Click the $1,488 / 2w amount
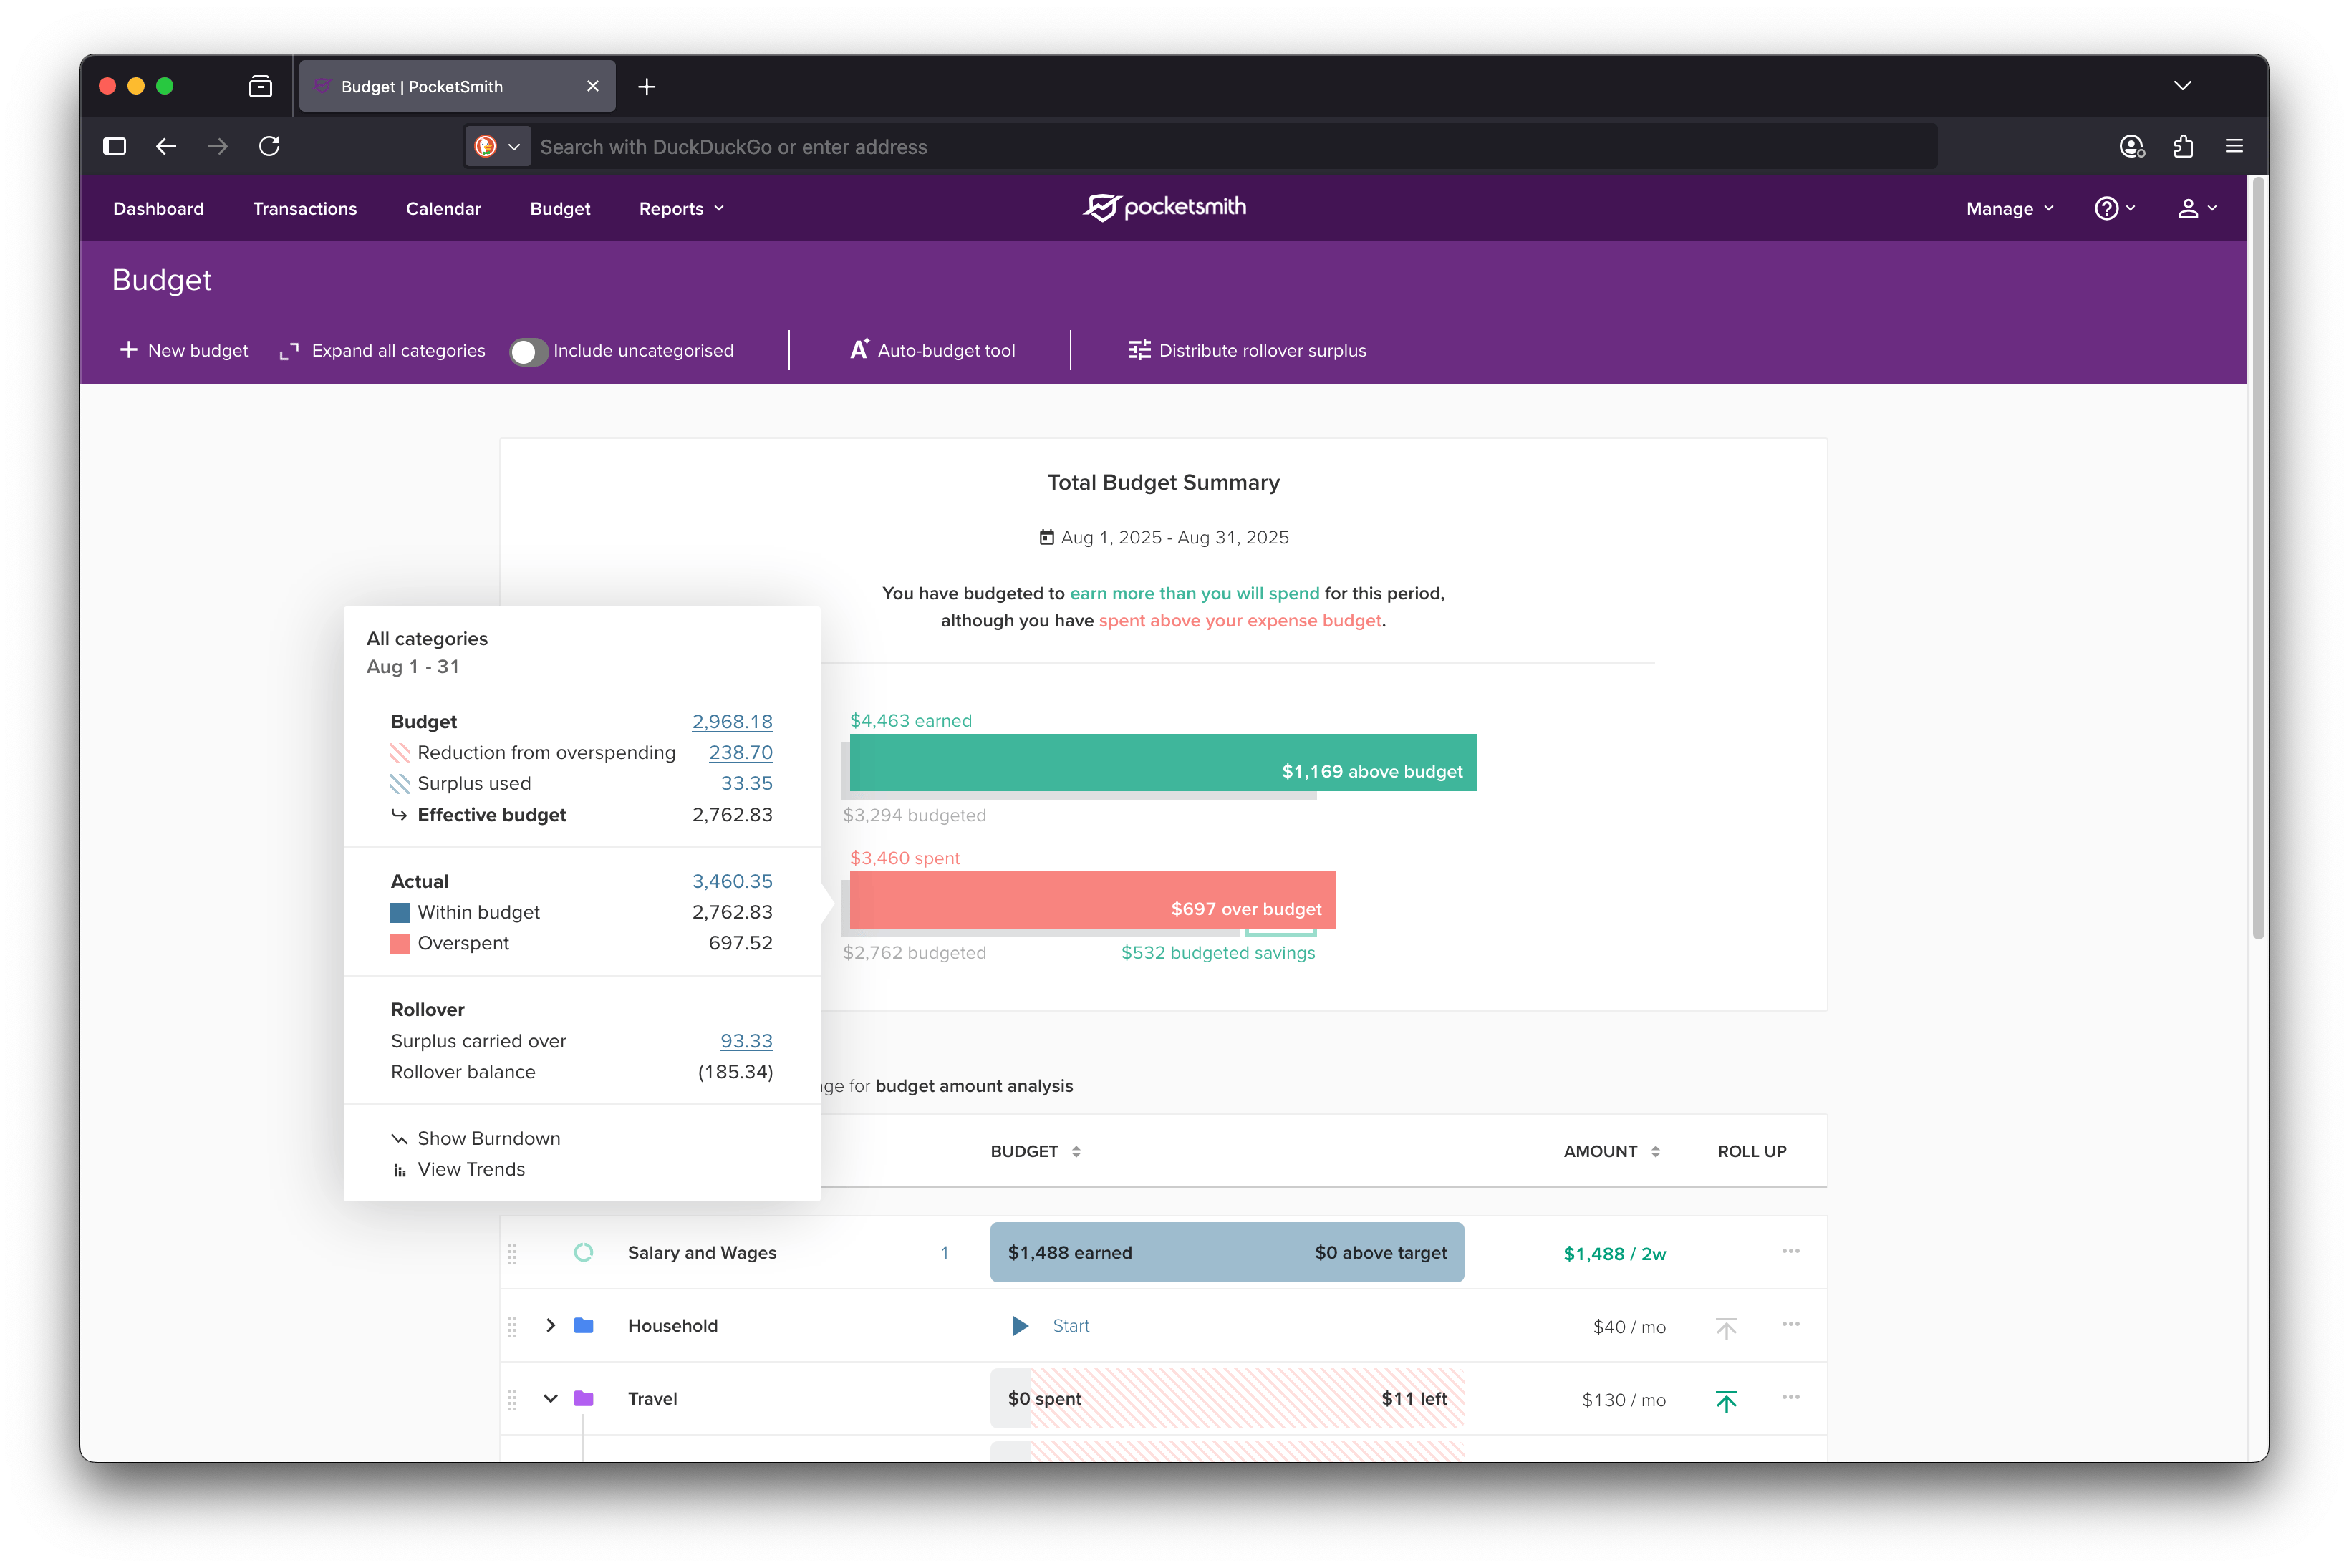 click(x=1614, y=1253)
